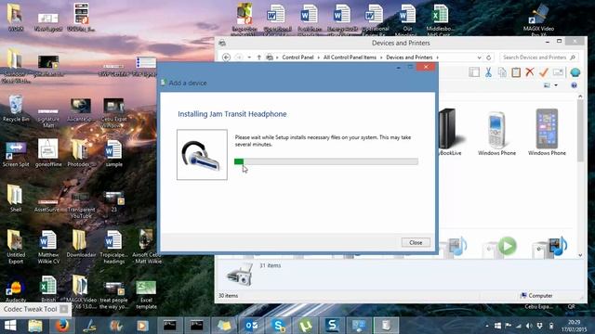The width and height of the screenshot is (595, 334).
Task: Select the MAGIX Video Pro desktop shortcut
Action: point(538,19)
